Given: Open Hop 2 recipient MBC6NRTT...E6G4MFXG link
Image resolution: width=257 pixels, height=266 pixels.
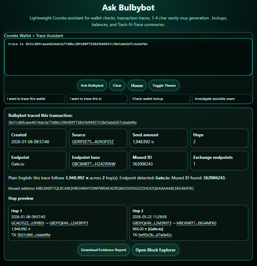Looking at the screenshot, I should pos(197,223).
